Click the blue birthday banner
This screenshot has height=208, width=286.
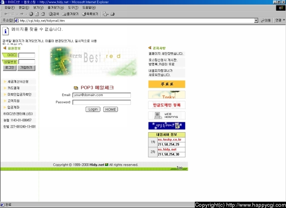tap(167, 126)
